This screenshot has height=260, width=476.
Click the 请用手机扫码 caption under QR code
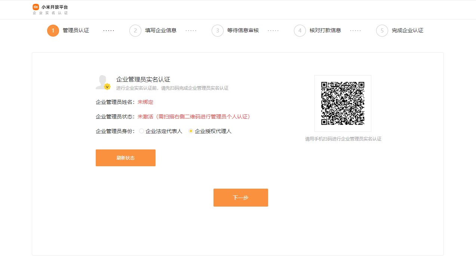coord(343,139)
